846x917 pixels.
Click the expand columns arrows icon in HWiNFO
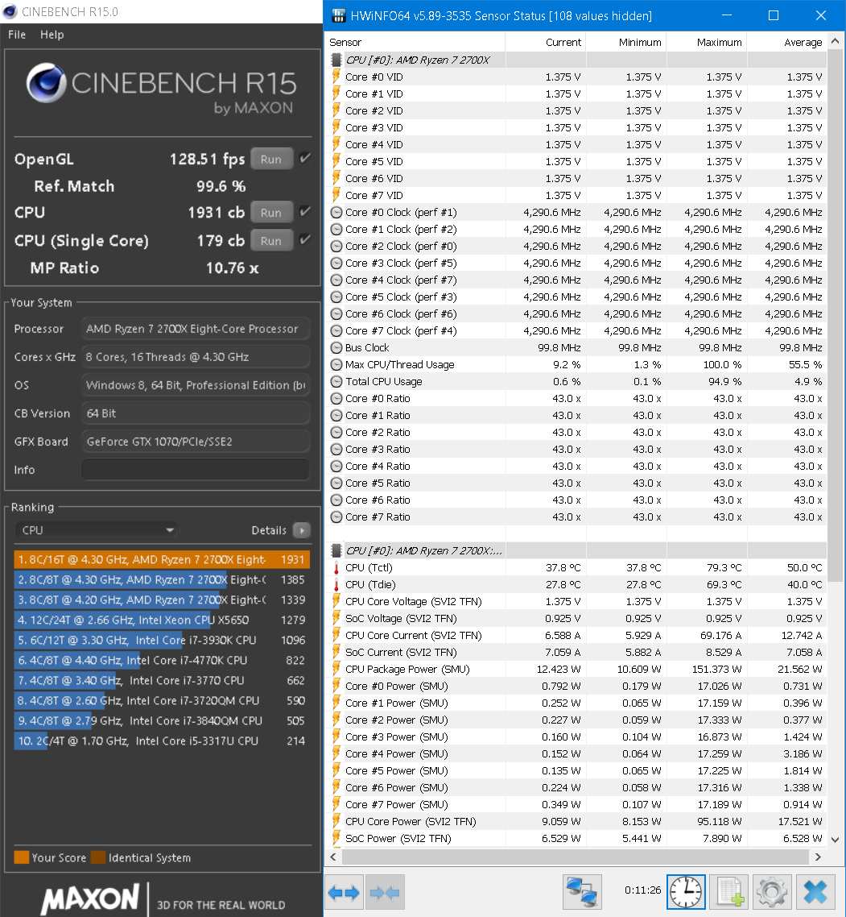pos(344,893)
